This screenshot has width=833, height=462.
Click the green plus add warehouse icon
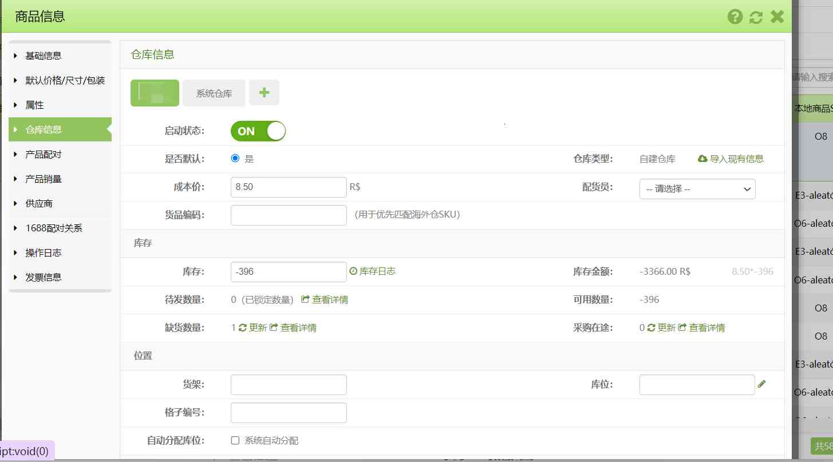264,93
